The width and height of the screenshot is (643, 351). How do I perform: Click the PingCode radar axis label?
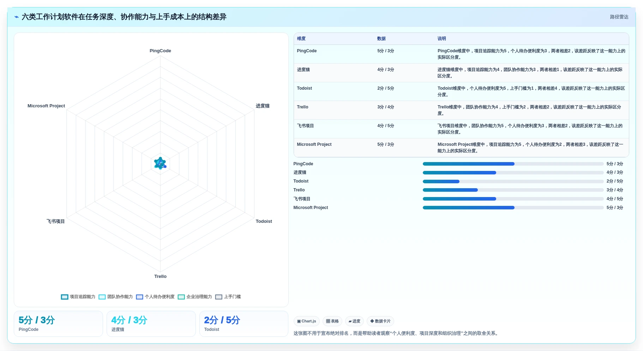(160, 51)
